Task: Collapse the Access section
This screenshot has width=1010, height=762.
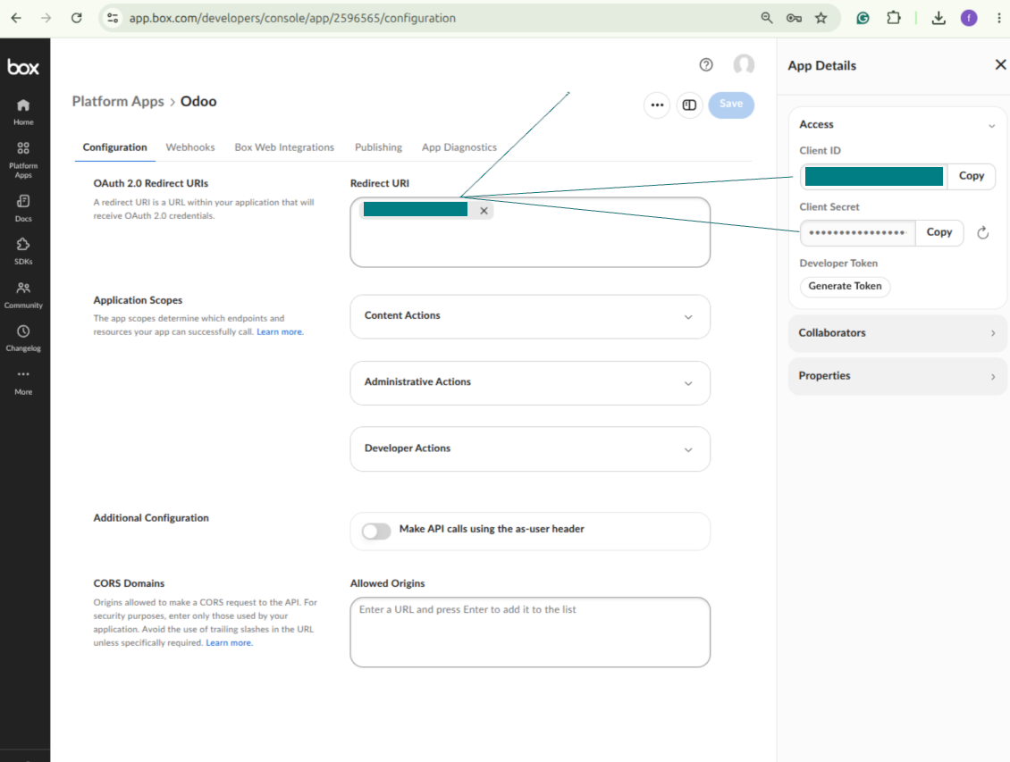Action: (x=992, y=125)
